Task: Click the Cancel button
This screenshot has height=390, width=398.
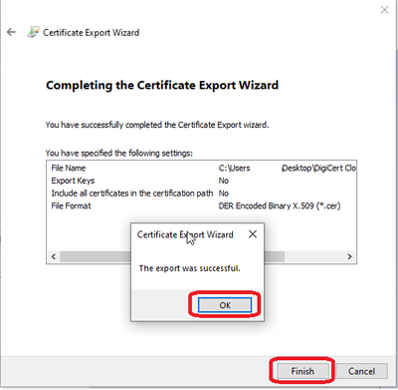Action: click(x=361, y=371)
